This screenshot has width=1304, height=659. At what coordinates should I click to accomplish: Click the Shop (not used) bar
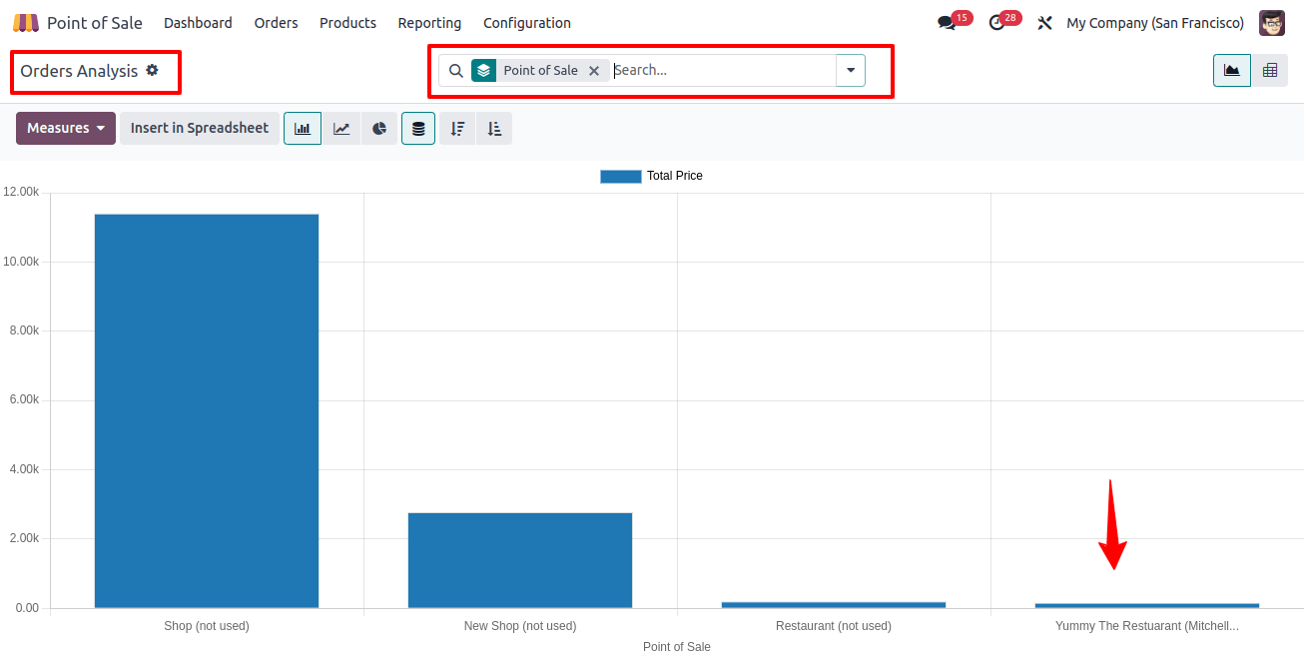click(x=207, y=410)
